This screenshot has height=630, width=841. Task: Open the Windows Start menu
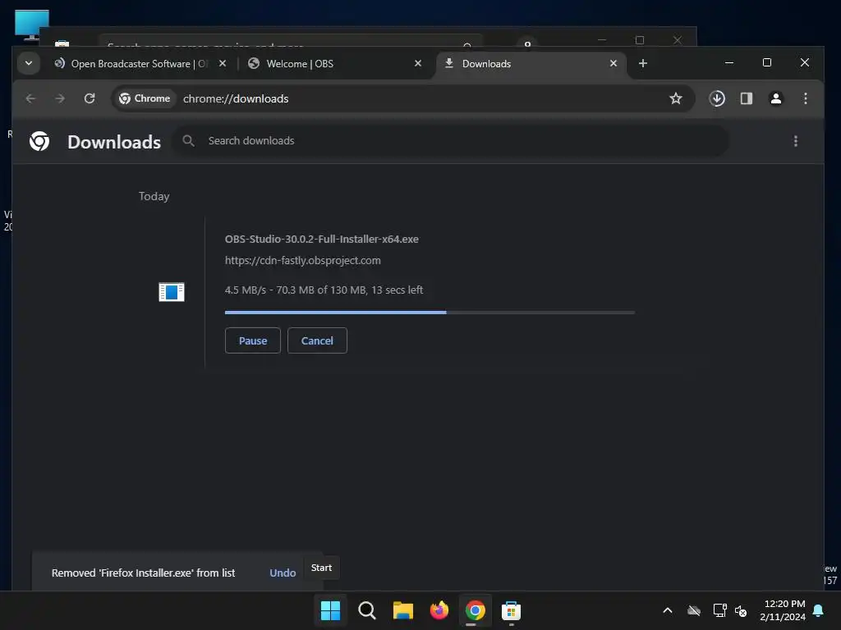tap(330, 610)
